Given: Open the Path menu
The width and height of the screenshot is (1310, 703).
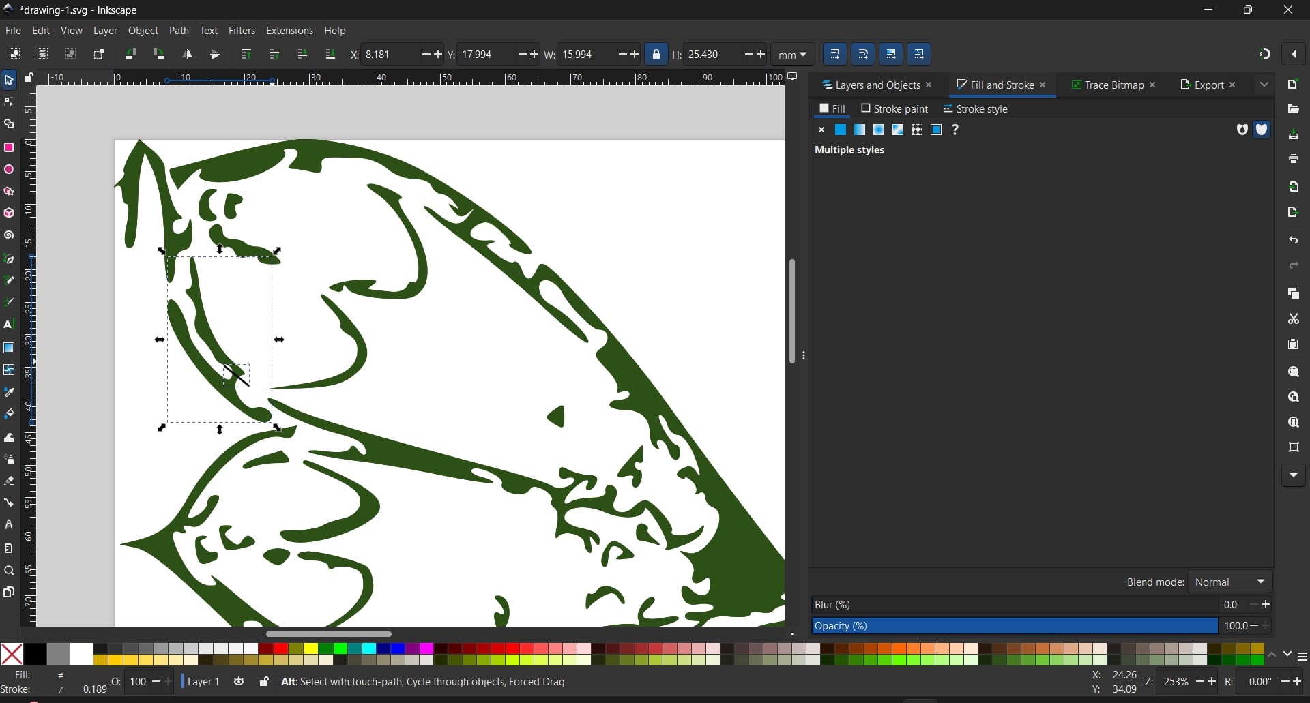Looking at the screenshot, I should tap(179, 31).
